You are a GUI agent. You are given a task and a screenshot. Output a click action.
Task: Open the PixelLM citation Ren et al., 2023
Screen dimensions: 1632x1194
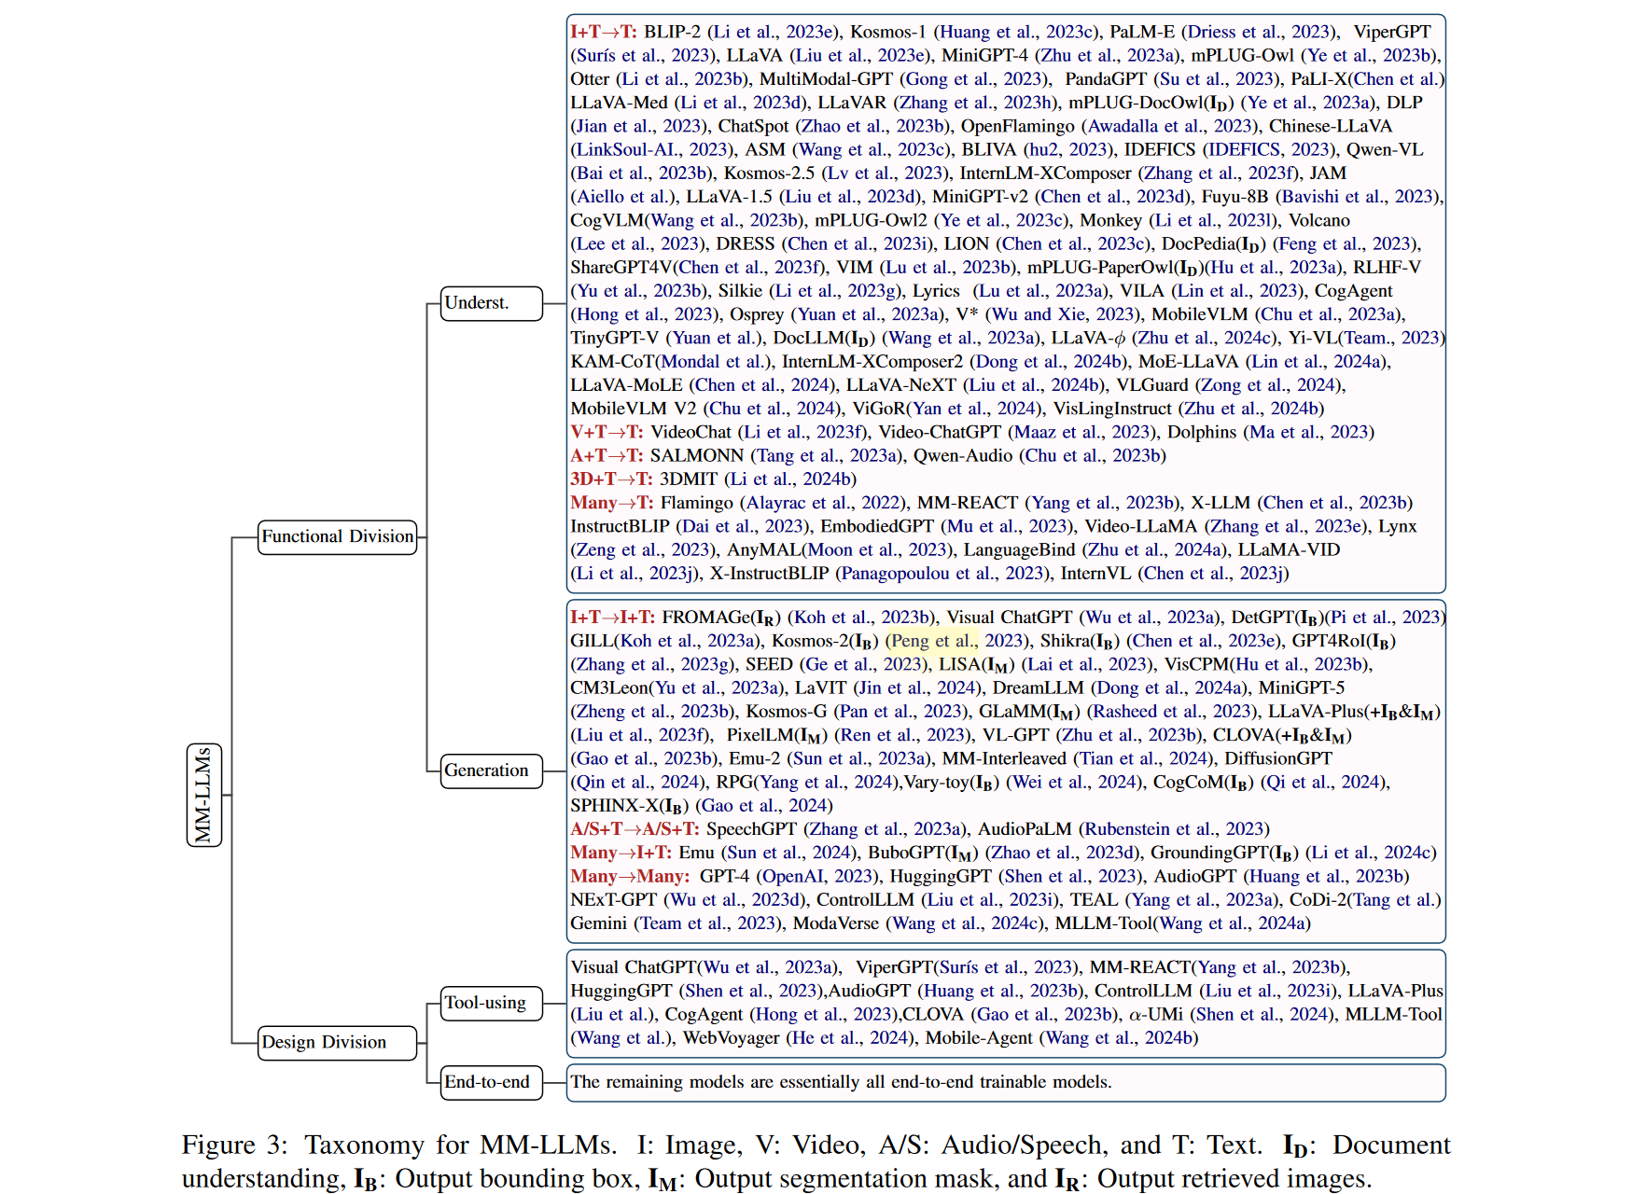[902, 735]
